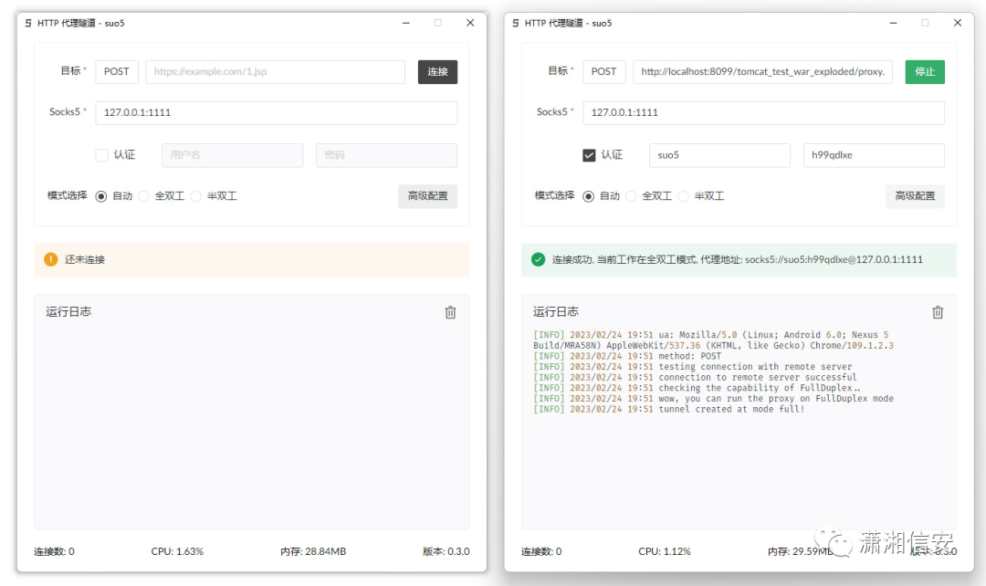The image size is (986, 586).
Task: Click '版本: 0.3.0' in left status bar
Action: click(x=446, y=551)
